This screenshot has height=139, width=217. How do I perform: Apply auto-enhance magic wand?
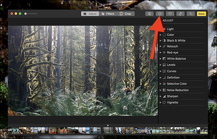point(191,14)
